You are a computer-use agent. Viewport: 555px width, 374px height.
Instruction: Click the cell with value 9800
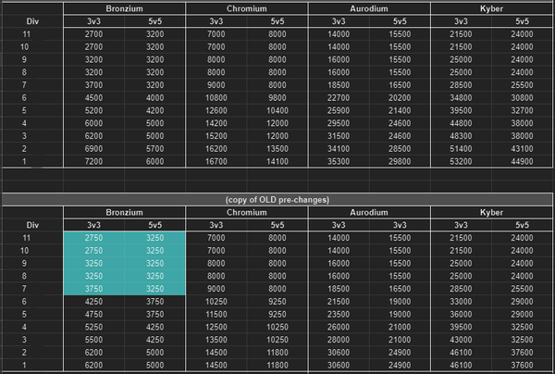(x=277, y=98)
